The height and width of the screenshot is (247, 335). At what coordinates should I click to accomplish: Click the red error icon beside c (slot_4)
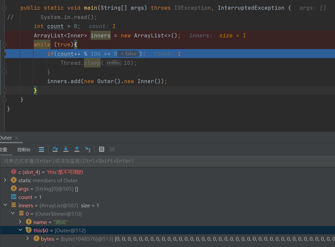click(14, 172)
